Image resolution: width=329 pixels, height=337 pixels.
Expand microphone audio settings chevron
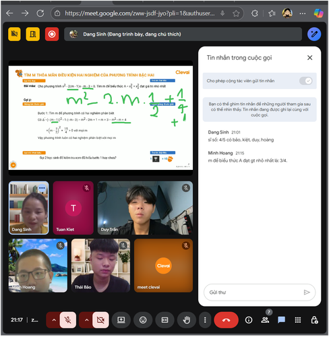(x=54, y=320)
